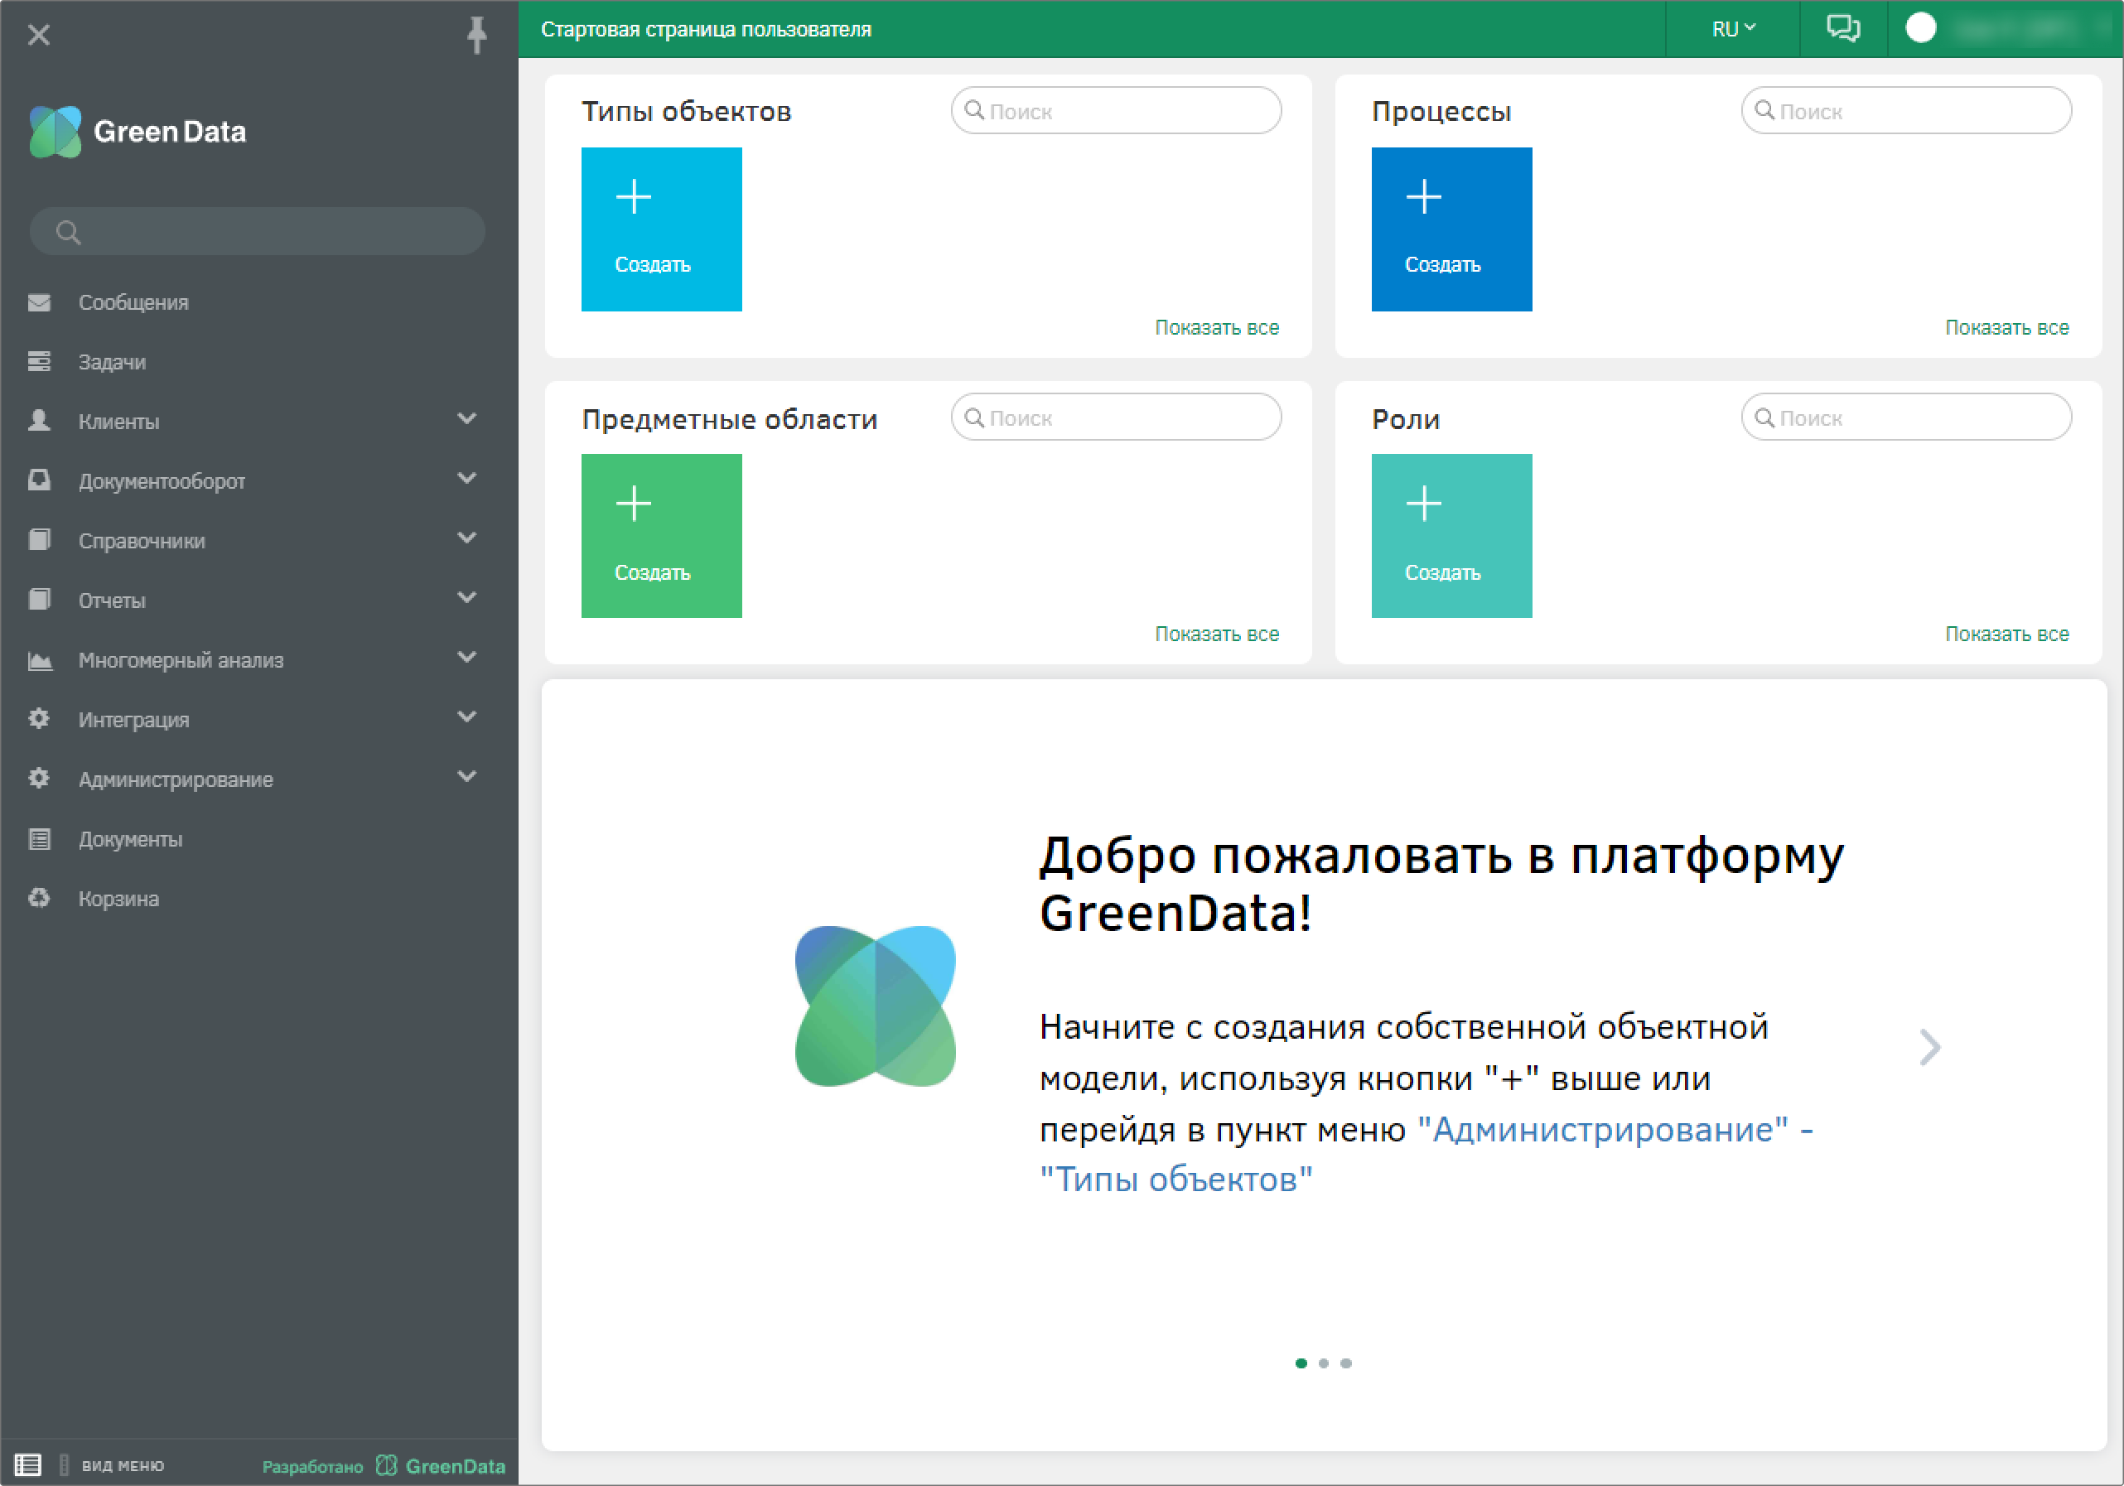Open the Документы menu item
The image size is (2124, 1486).
[x=130, y=839]
